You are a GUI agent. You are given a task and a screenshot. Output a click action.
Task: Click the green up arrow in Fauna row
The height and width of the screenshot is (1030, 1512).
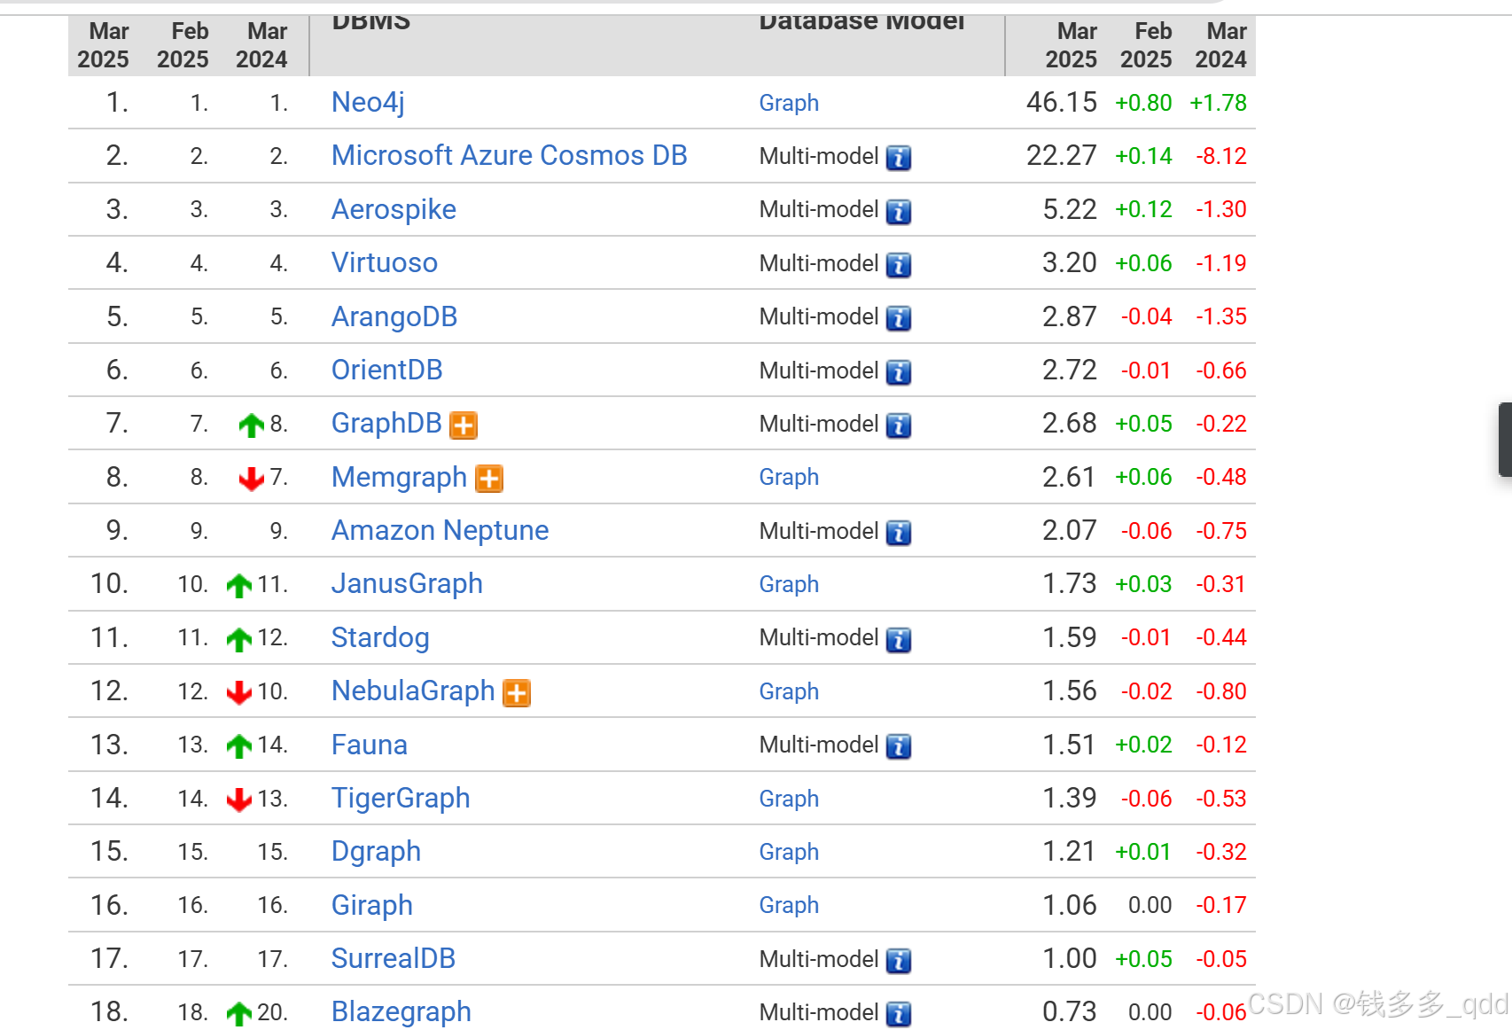point(239,747)
